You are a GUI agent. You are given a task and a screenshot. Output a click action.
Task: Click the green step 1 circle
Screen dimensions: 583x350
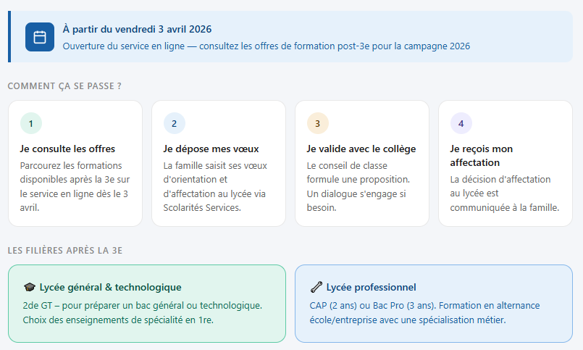[x=31, y=123]
